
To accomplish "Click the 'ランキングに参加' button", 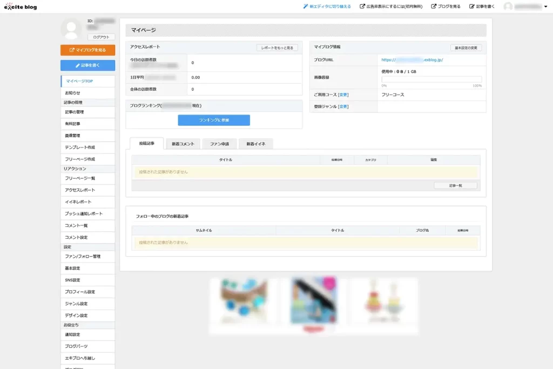I will (214, 120).
